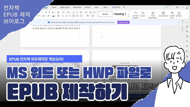Open the Find and Replace tool

[136, 15]
